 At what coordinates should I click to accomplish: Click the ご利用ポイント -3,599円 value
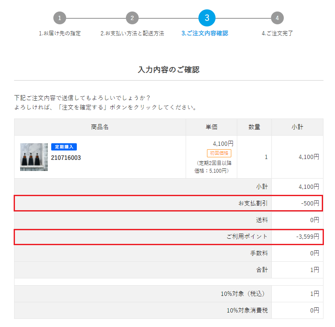coord(307,236)
